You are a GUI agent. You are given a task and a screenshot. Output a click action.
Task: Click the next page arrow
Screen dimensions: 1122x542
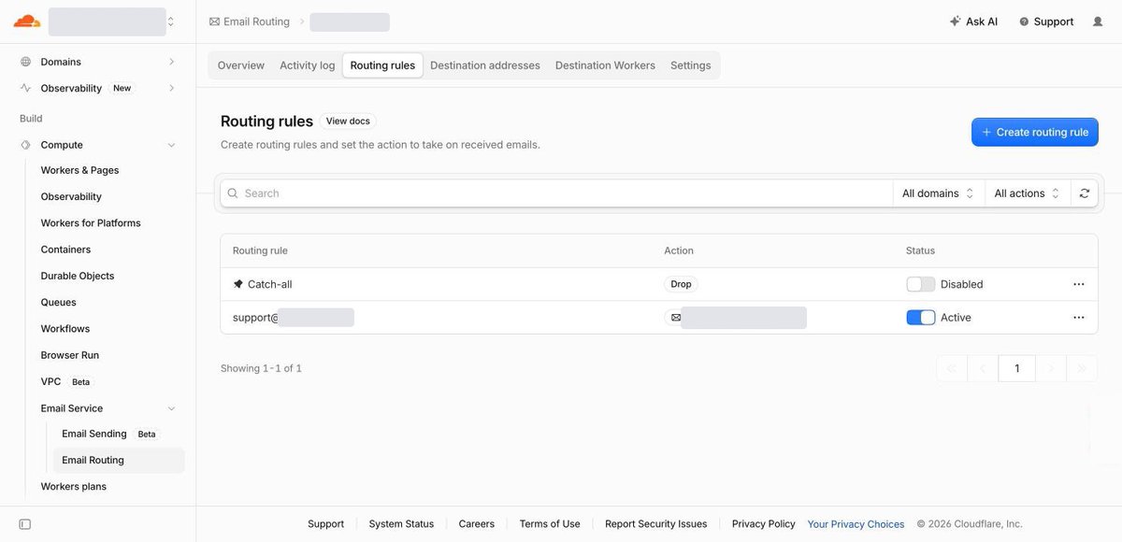click(x=1051, y=368)
